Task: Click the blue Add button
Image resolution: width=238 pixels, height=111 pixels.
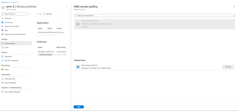Action: pos(79,107)
